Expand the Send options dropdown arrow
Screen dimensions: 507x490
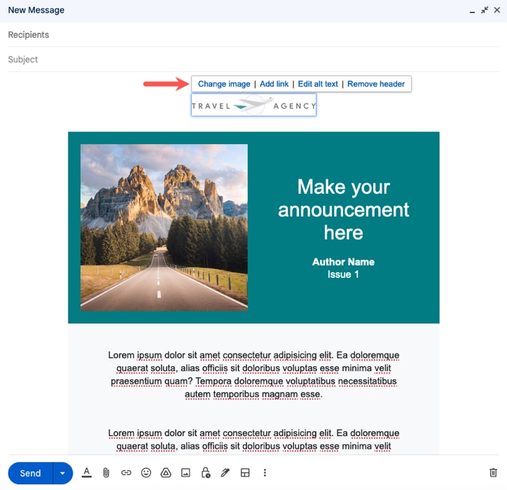[62, 473]
